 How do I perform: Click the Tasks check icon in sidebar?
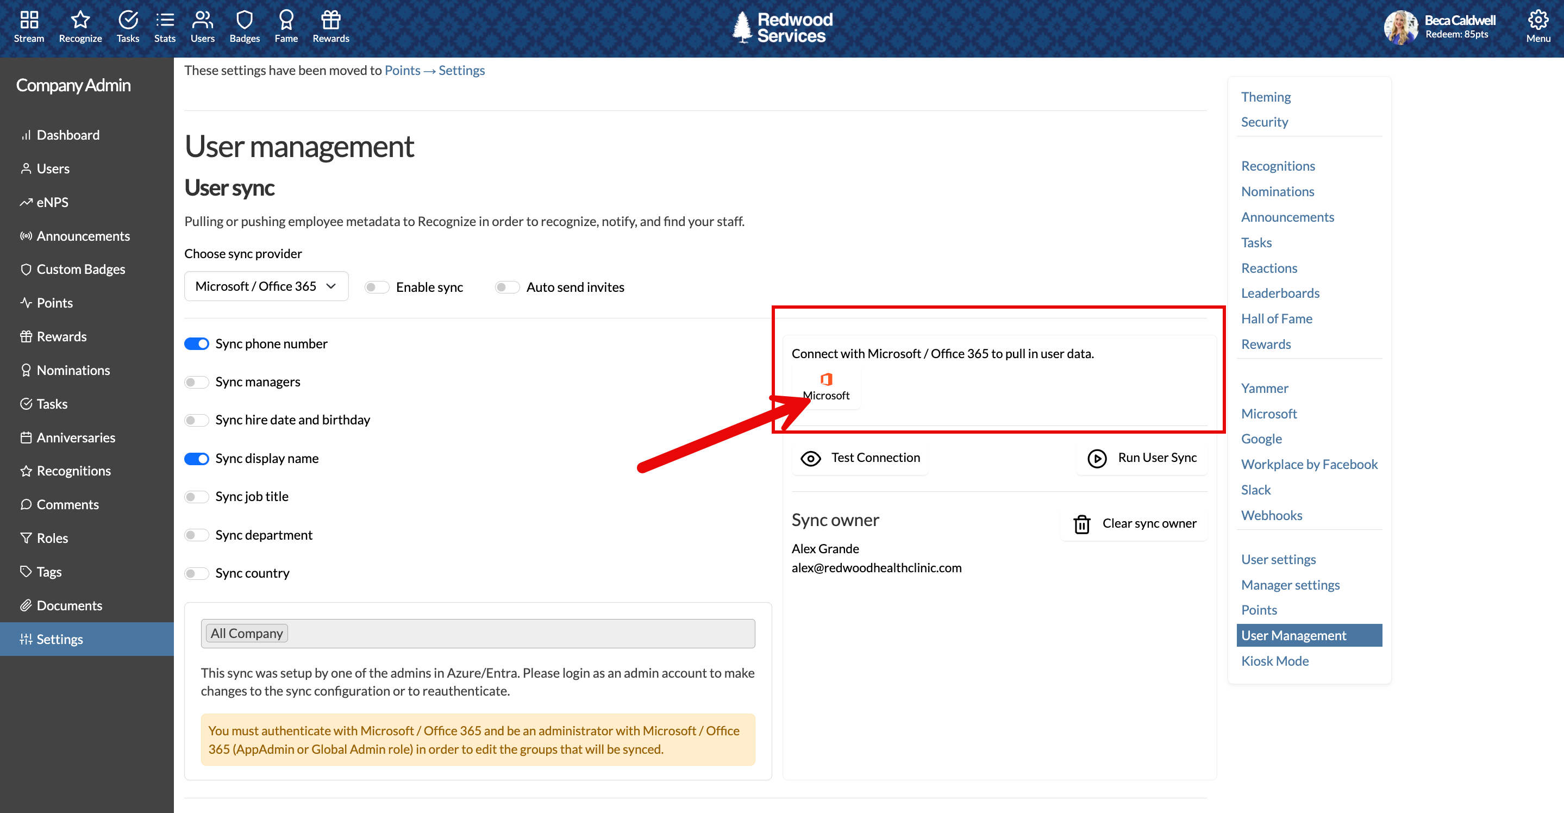coord(26,404)
